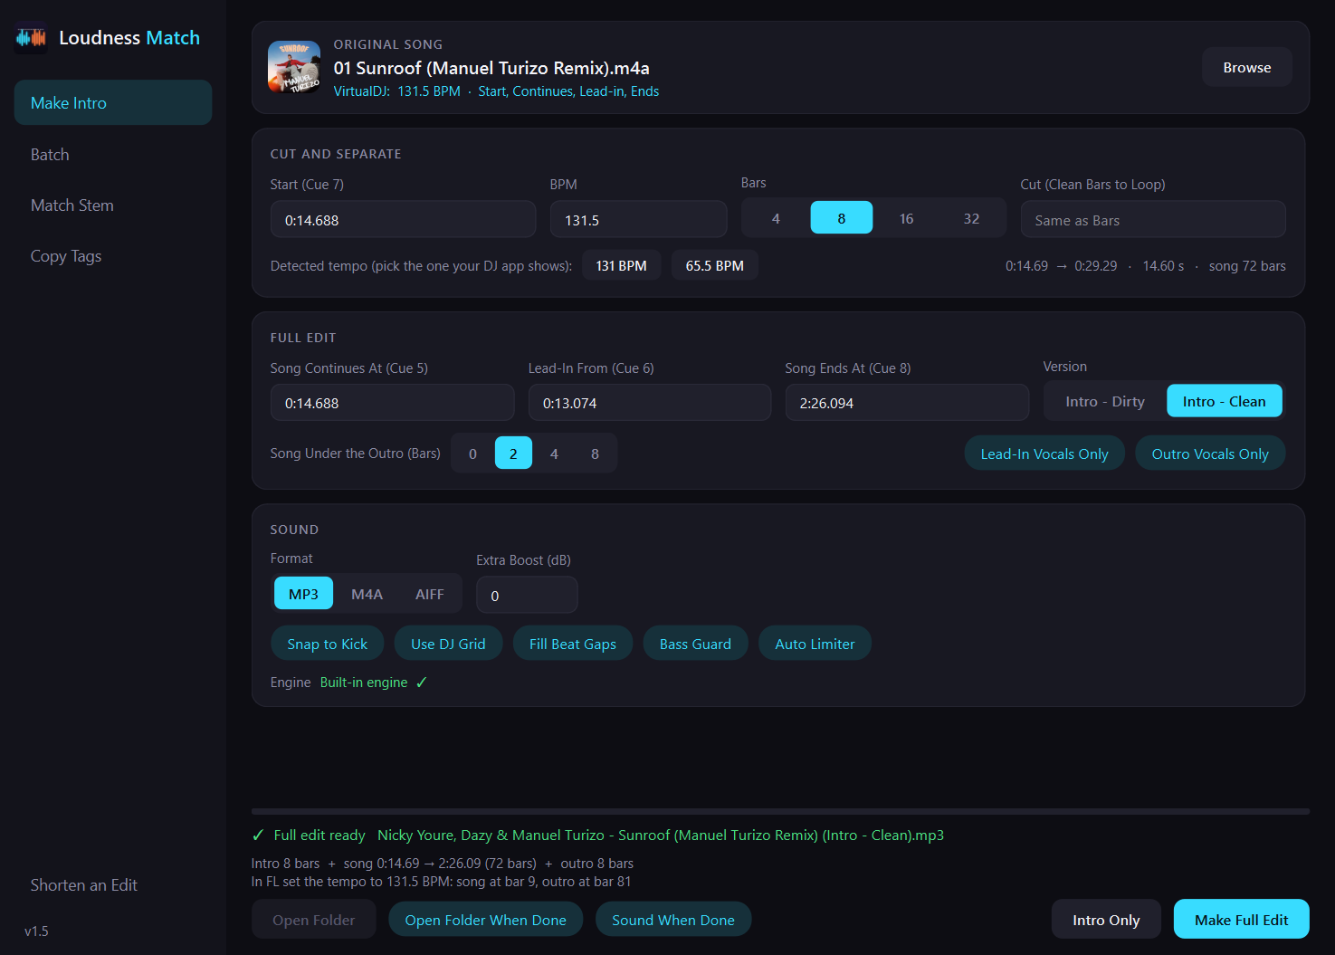Toggle Bass Guard
The height and width of the screenshot is (955, 1335).
[x=695, y=644]
